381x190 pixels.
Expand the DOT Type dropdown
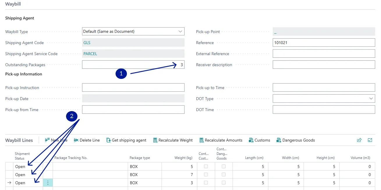point(371,99)
